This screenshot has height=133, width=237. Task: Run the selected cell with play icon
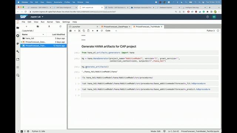click(93, 31)
